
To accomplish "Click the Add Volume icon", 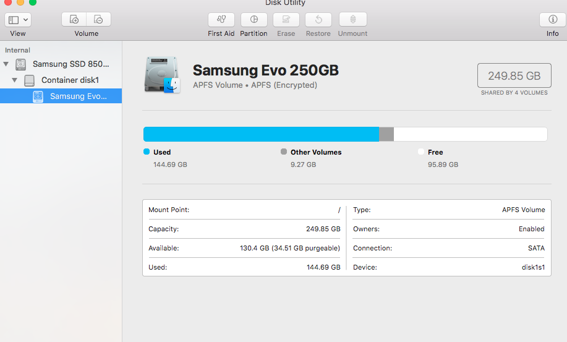I will pos(74,20).
